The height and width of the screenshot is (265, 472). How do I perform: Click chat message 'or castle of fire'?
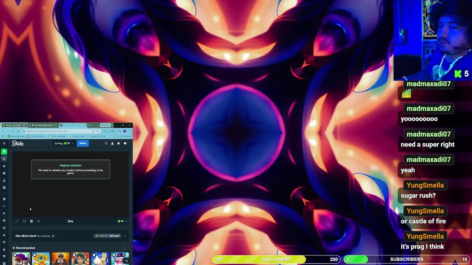pyautogui.click(x=423, y=221)
